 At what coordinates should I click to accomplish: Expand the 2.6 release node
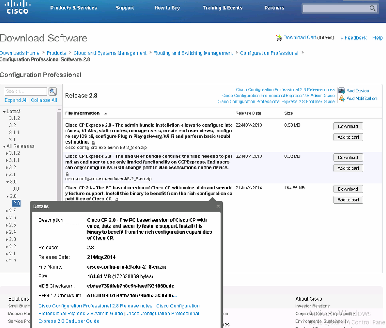point(7,218)
